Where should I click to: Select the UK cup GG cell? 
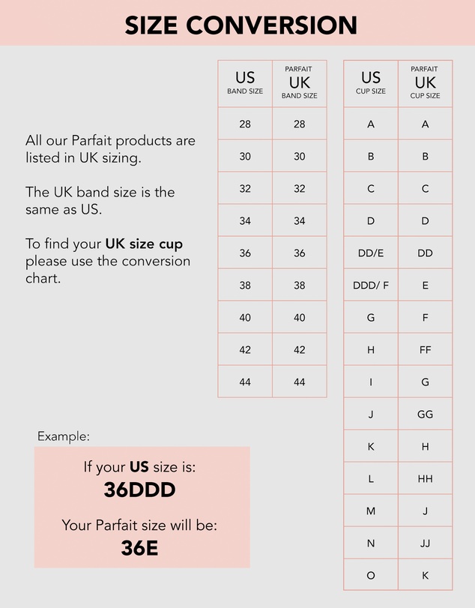(x=426, y=414)
